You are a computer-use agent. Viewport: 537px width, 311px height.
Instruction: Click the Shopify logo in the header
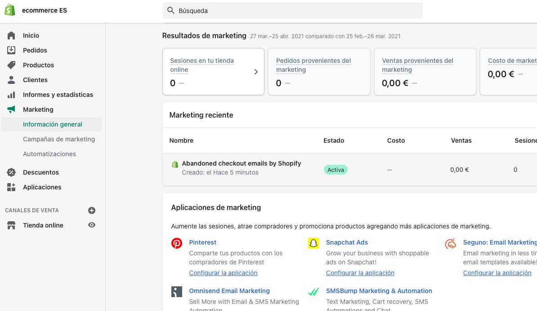[x=10, y=10]
